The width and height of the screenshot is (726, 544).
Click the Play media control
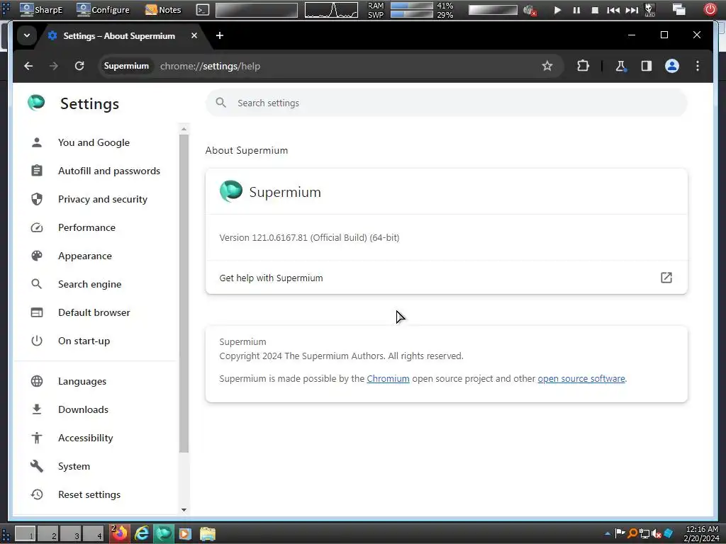coord(557,10)
